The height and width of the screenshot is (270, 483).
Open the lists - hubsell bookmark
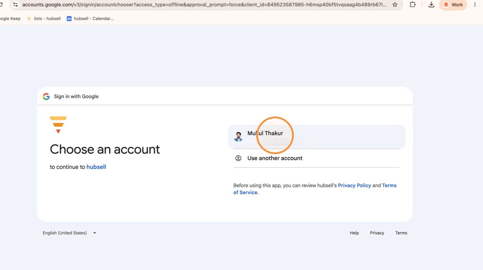44,19
